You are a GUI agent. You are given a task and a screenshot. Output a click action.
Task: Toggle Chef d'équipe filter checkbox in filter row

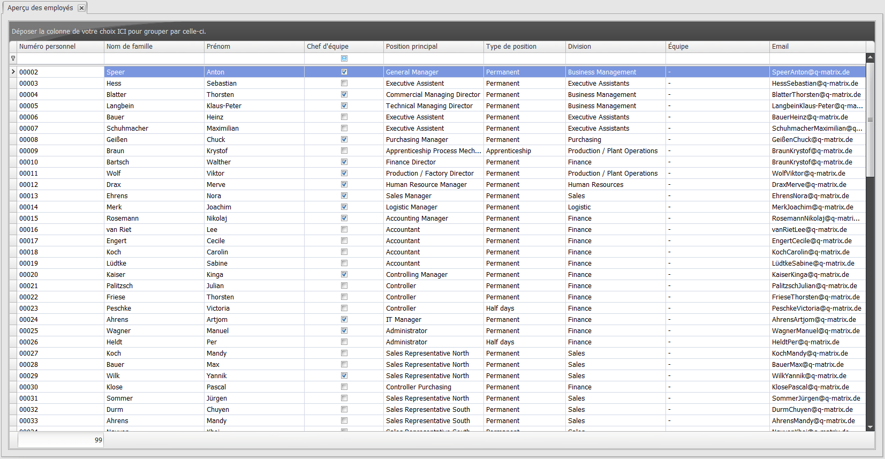click(x=344, y=58)
